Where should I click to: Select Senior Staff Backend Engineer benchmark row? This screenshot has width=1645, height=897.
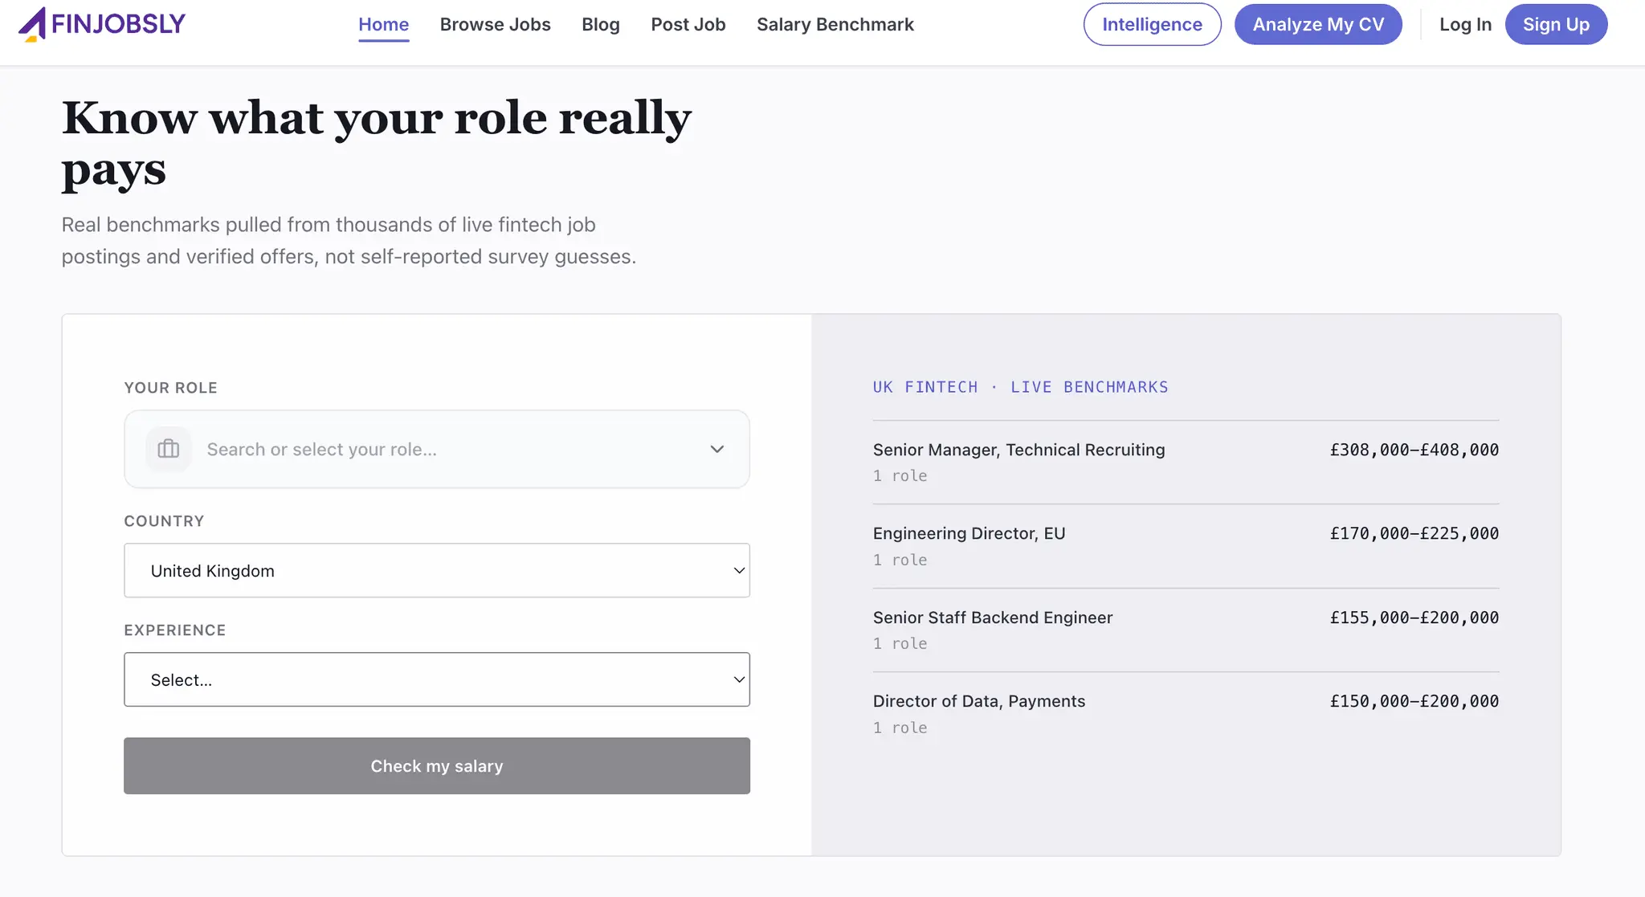[1186, 630]
